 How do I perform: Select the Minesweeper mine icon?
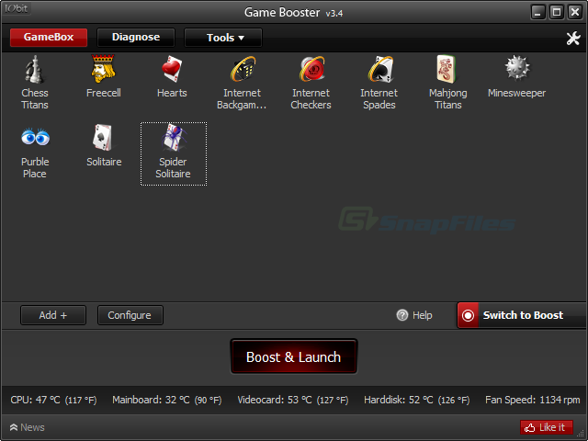pos(517,68)
